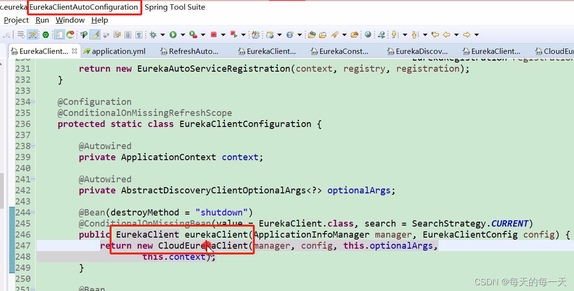The image size is (574, 291).
Task: Open the Window menu
Action: point(70,20)
